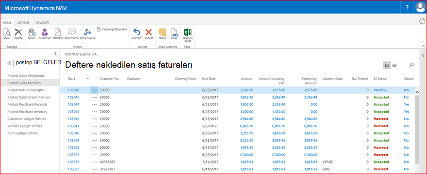Open the user account avatar
This screenshot has width=427, height=174.
pos(420,8)
